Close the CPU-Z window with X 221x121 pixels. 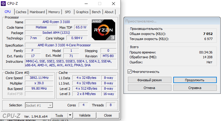click(114, 4)
